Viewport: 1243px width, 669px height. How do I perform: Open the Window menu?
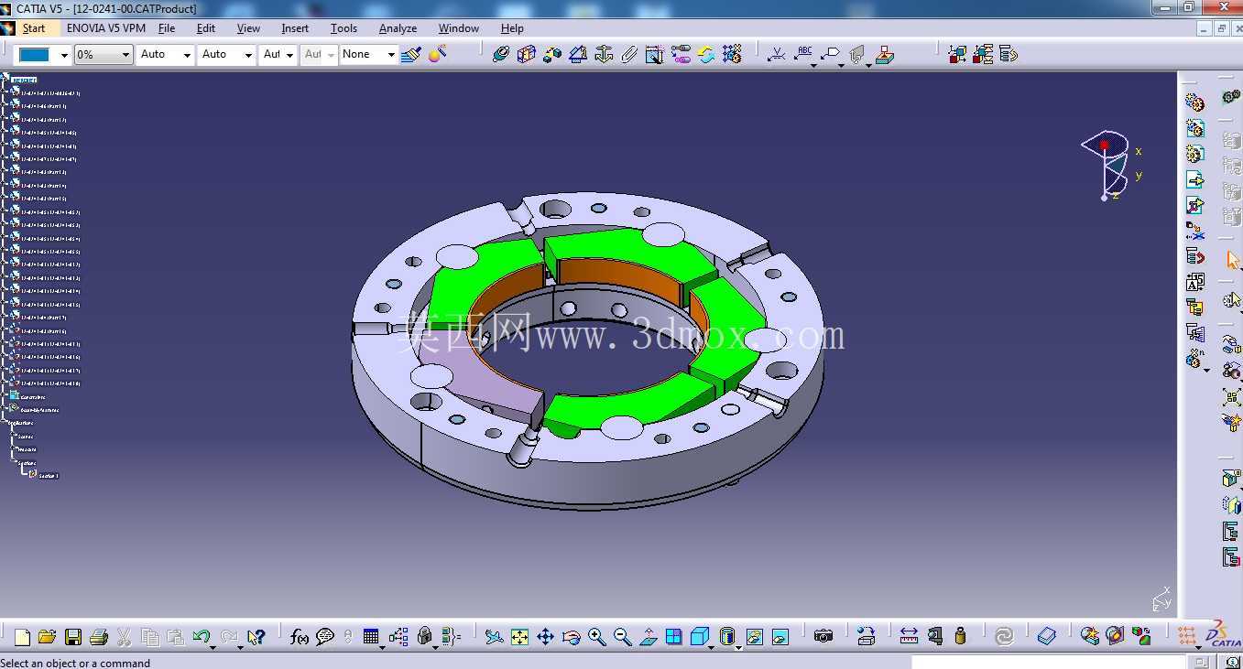[x=458, y=28]
